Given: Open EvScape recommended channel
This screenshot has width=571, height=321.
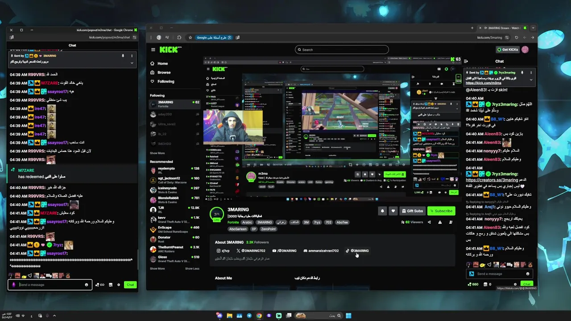Looking at the screenshot, I should pyautogui.click(x=174, y=229).
